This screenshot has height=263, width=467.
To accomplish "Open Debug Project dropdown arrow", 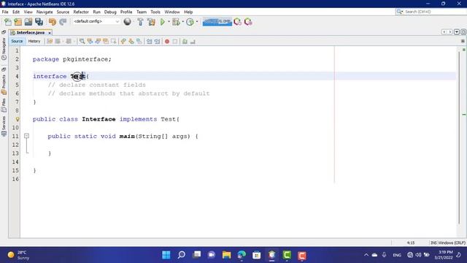I will coord(183,22).
